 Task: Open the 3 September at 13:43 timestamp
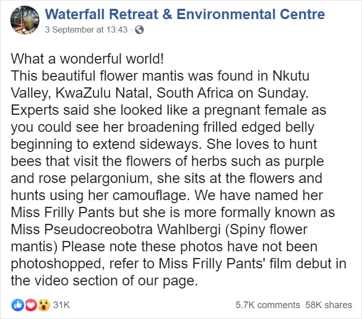pyautogui.click(x=86, y=29)
